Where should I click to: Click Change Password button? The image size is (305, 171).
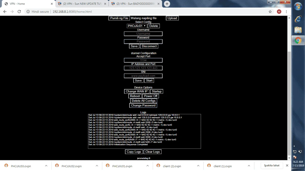click(143, 105)
